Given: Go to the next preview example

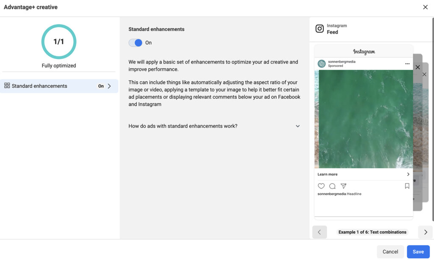Looking at the screenshot, I should (426, 232).
